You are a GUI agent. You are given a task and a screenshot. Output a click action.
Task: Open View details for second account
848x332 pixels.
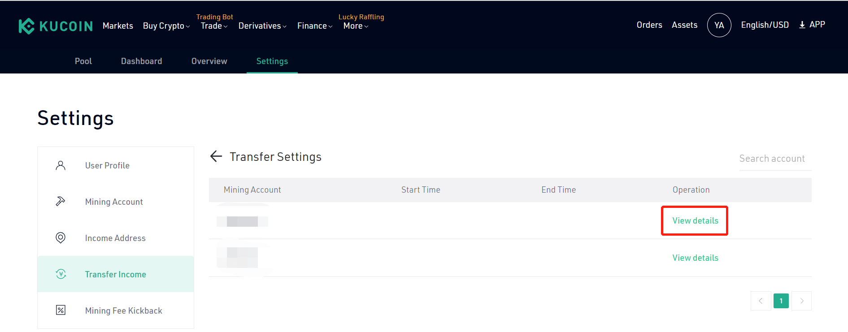695,258
